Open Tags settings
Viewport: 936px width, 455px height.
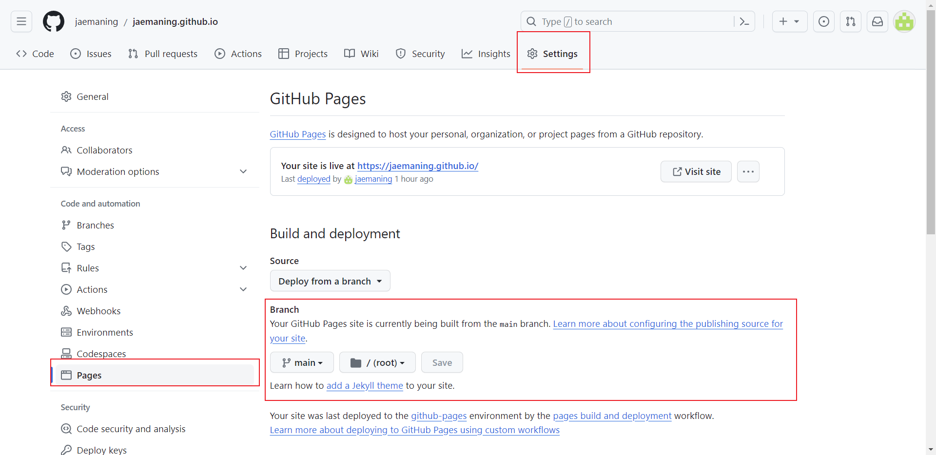155,246
